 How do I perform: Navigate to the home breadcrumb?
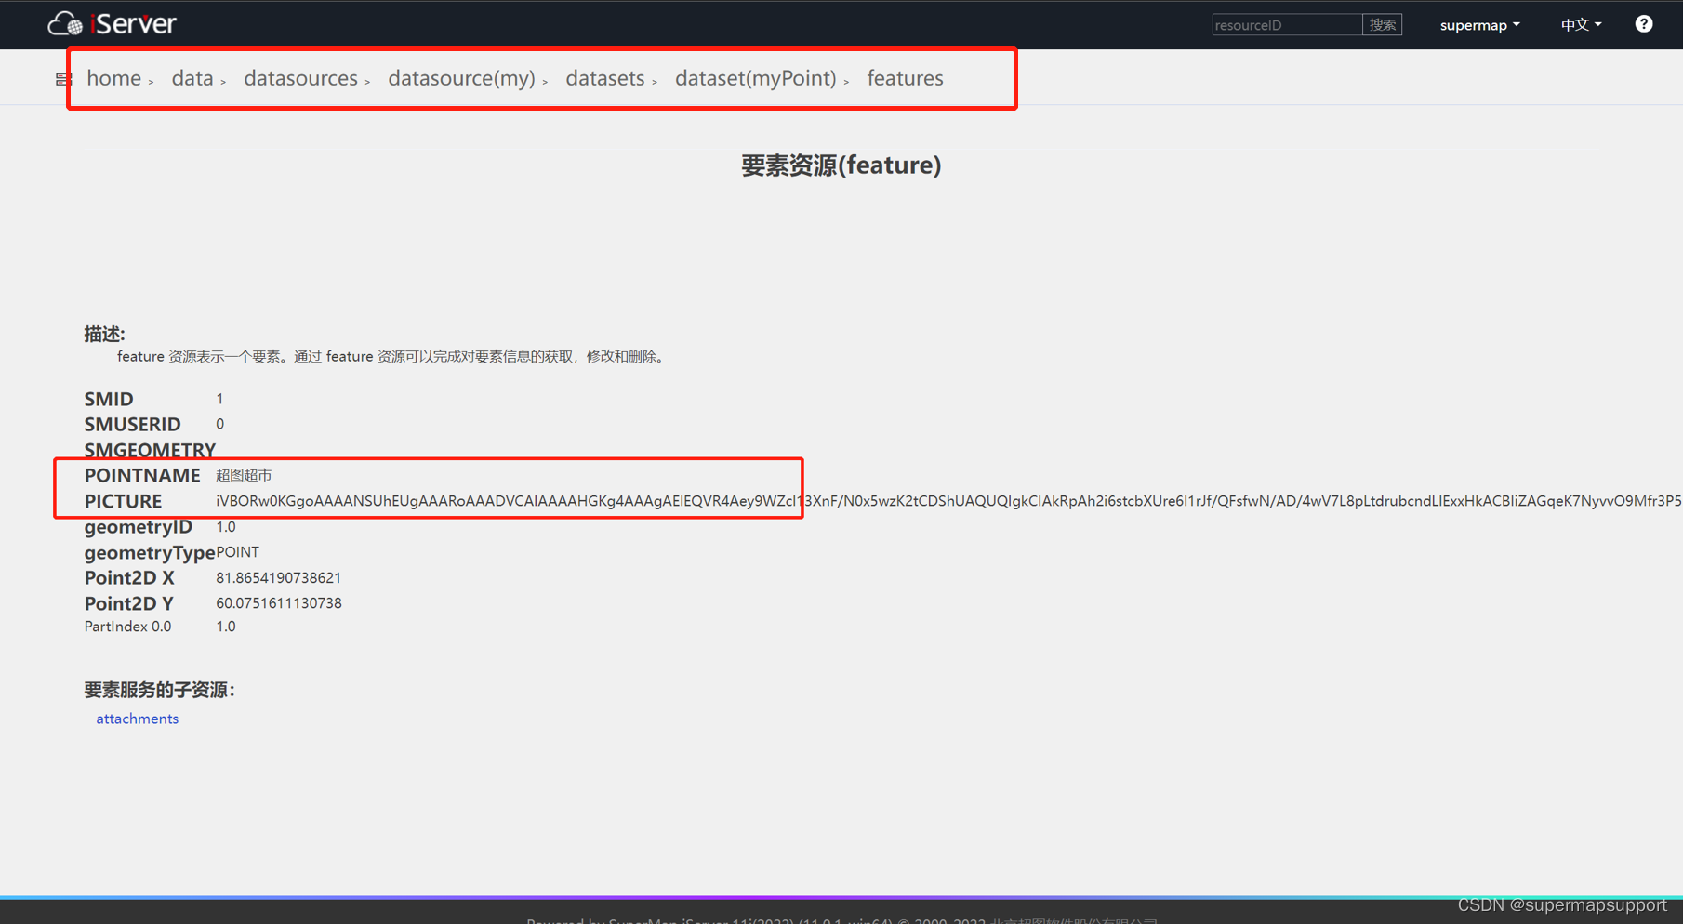pos(113,78)
